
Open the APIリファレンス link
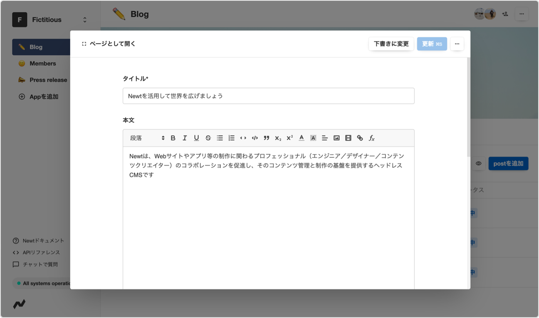36,252
